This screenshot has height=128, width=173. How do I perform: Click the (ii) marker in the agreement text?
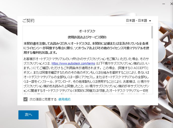87,86
